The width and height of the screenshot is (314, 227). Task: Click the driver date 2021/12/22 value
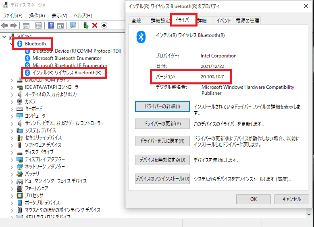click(x=212, y=66)
